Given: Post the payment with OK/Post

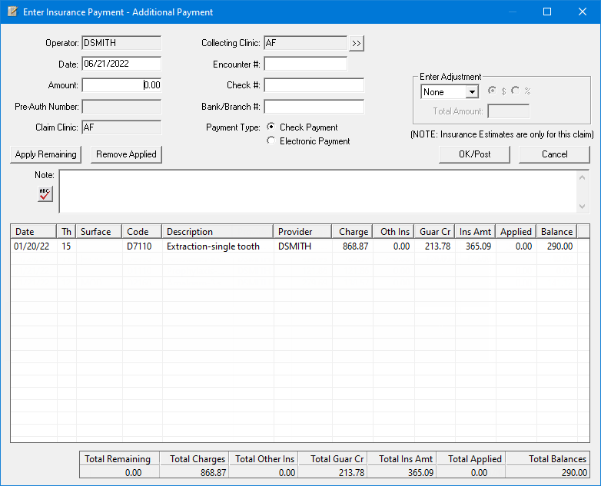Looking at the screenshot, I should 474,154.
